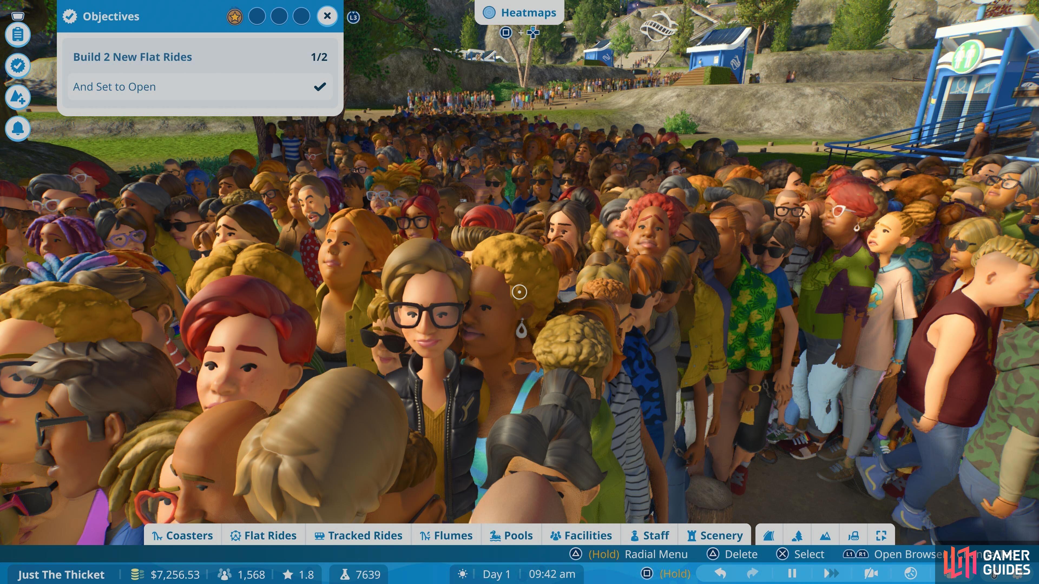Screen dimensions: 1039x584
Task: Click the coins money icon
Action: pyautogui.click(x=137, y=574)
